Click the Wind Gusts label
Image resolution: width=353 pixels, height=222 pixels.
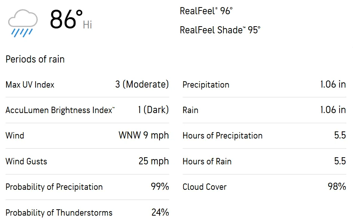pos(26,161)
